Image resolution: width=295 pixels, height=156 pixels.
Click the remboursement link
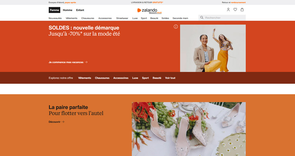pyautogui.click(x=238, y=2)
